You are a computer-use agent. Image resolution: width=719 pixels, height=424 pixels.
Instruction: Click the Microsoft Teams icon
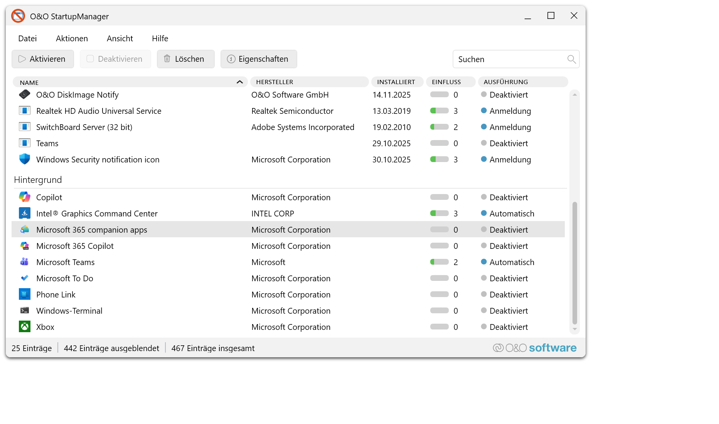click(x=25, y=262)
